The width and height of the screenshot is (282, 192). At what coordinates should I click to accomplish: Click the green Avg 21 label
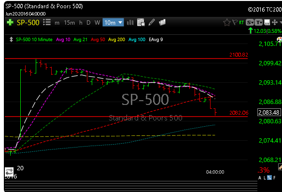[80, 40]
